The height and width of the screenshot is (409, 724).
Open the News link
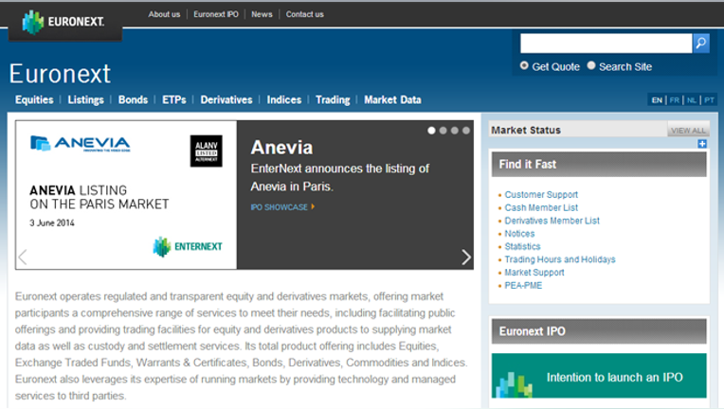click(262, 14)
